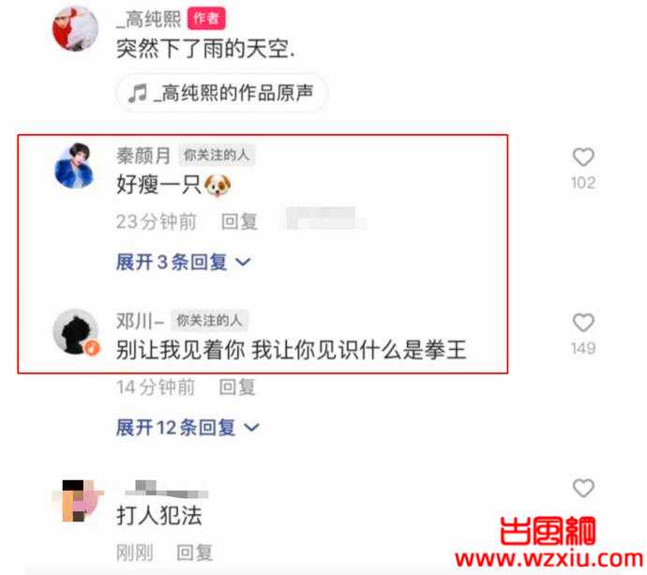Open the pixelated commenter's avatar

pos(78,500)
